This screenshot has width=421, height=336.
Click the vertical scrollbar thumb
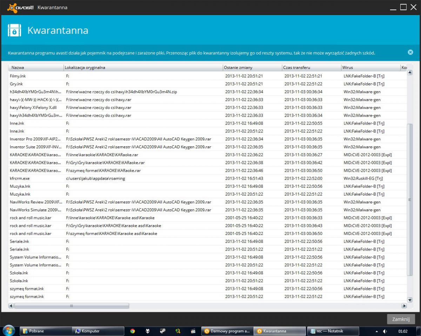410,199
